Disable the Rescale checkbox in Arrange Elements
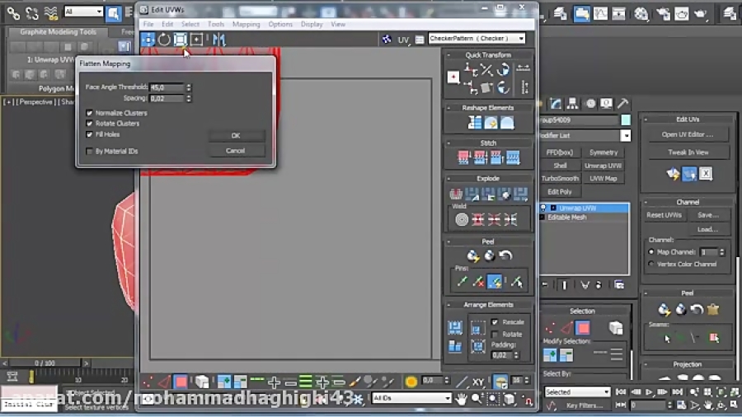The image size is (742, 417). 495,322
